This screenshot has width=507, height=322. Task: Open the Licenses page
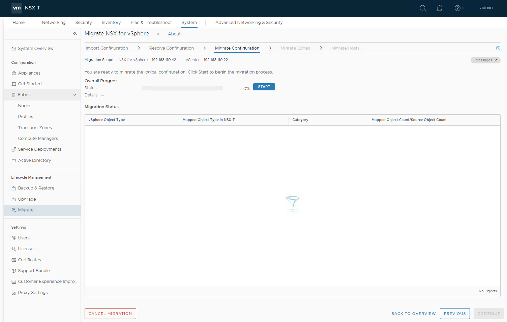point(27,249)
